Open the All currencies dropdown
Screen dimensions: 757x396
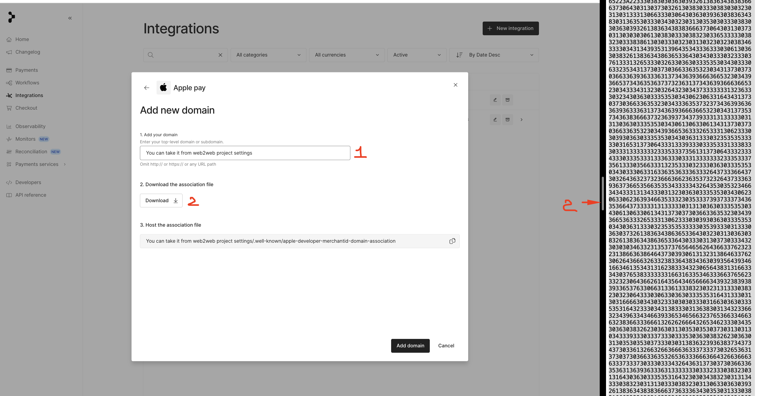pyautogui.click(x=347, y=55)
